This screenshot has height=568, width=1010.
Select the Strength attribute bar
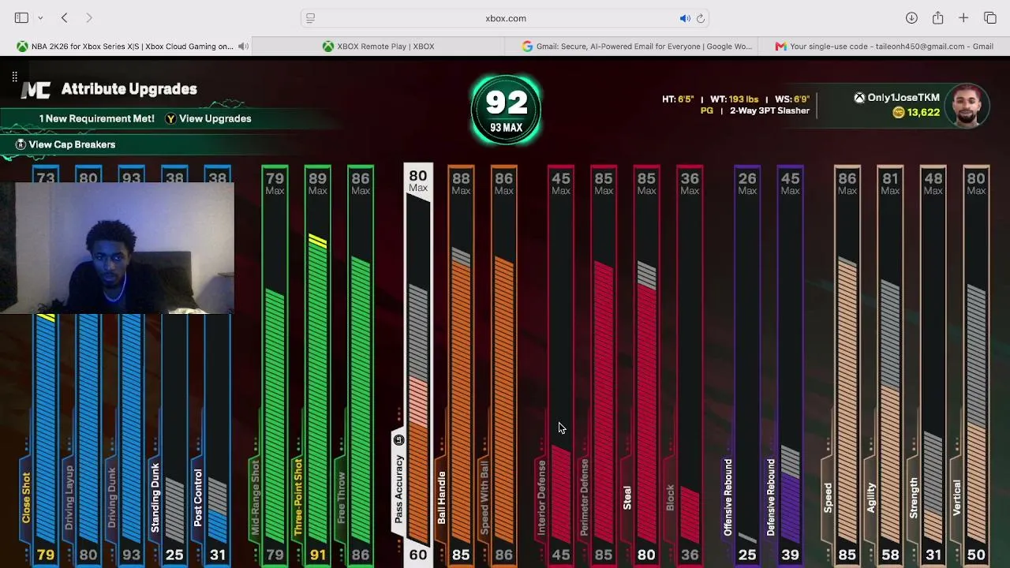tap(933, 365)
